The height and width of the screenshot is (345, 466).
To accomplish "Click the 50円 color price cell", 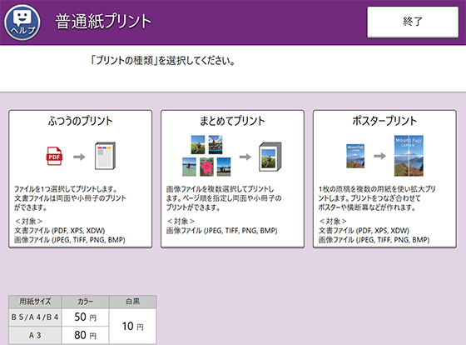I will click(85, 317).
